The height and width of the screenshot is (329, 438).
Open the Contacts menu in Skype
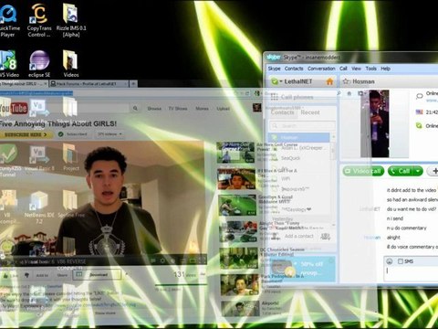click(294, 69)
